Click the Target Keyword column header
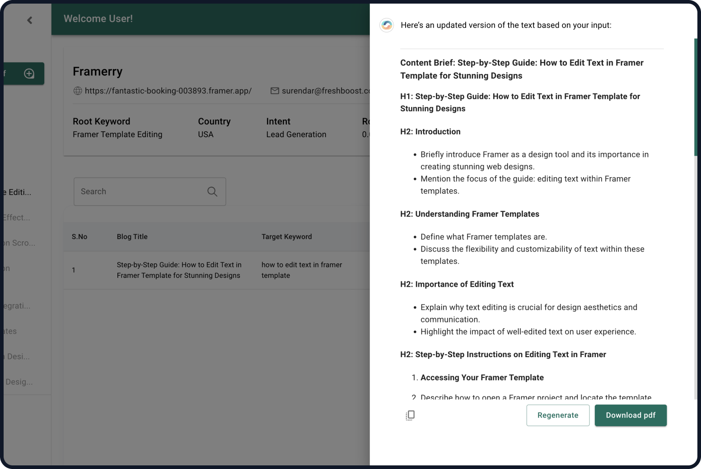The width and height of the screenshot is (701, 469). 287,237
